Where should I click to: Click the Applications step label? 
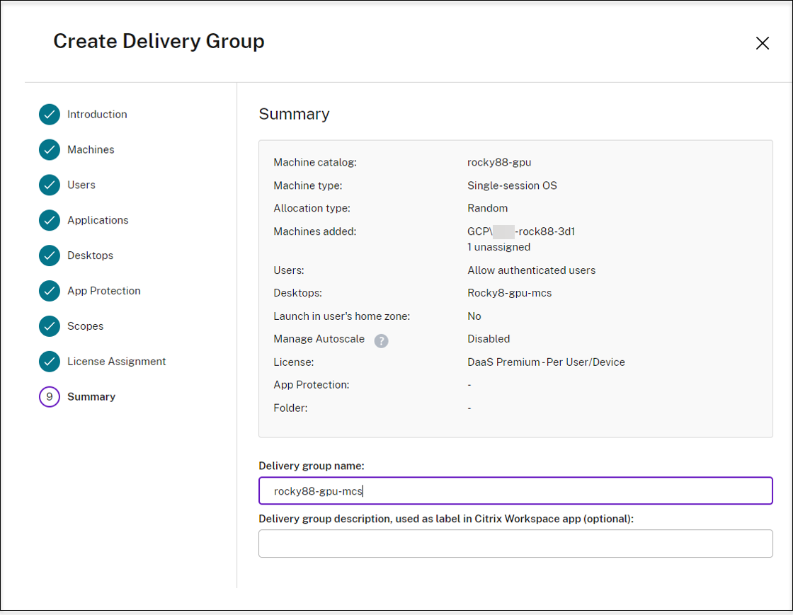point(97,220)
